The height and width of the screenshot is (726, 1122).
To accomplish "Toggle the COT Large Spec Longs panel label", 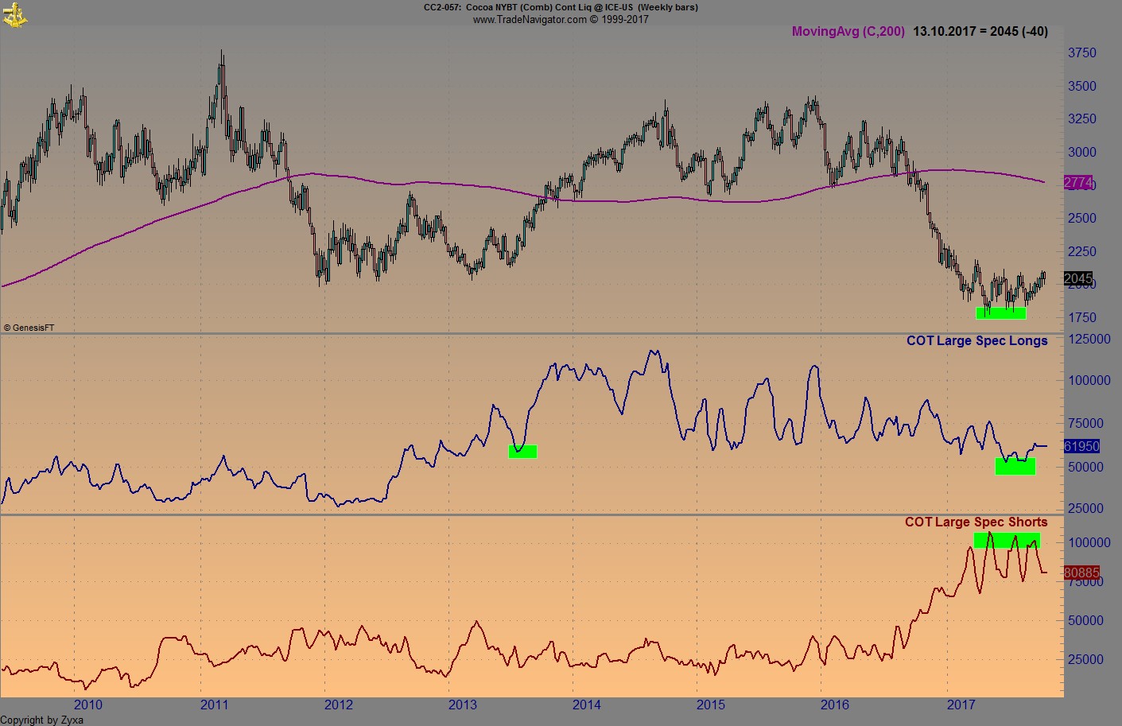I will [x=977, y=340].
